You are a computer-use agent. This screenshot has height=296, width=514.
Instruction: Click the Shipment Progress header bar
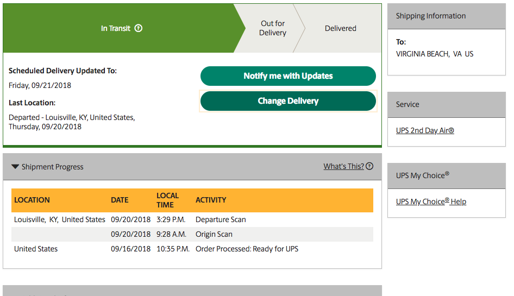[192, 167]
